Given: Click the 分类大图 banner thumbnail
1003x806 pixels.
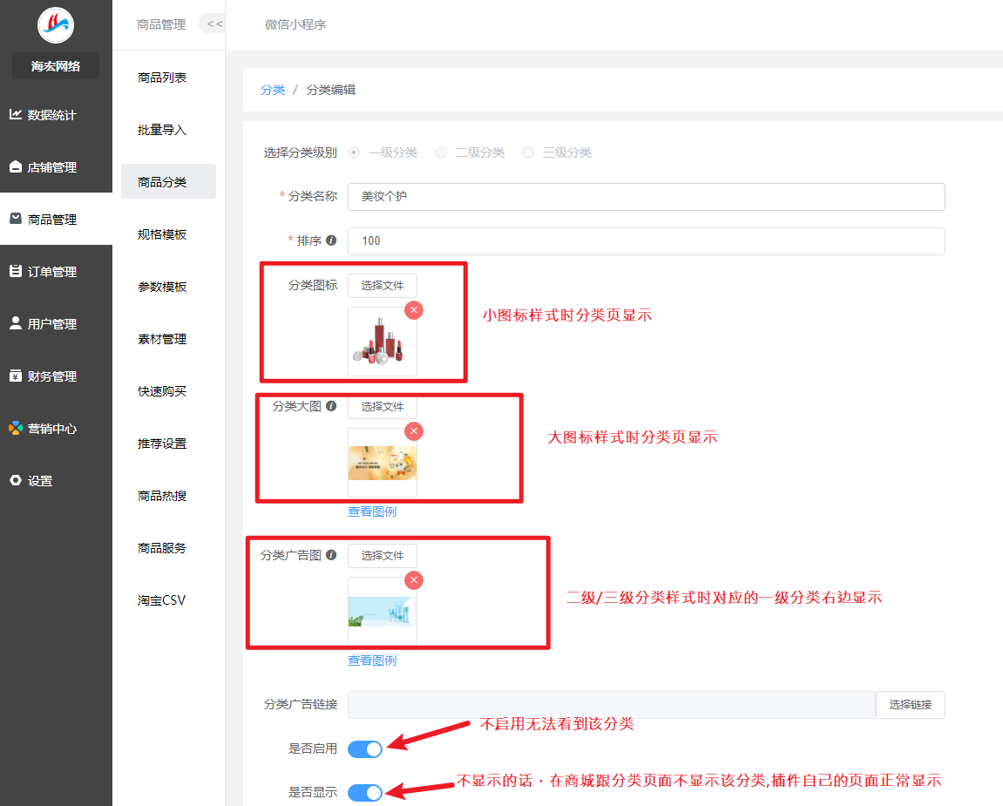Looking at the screenshot, I should pos(383,463).
